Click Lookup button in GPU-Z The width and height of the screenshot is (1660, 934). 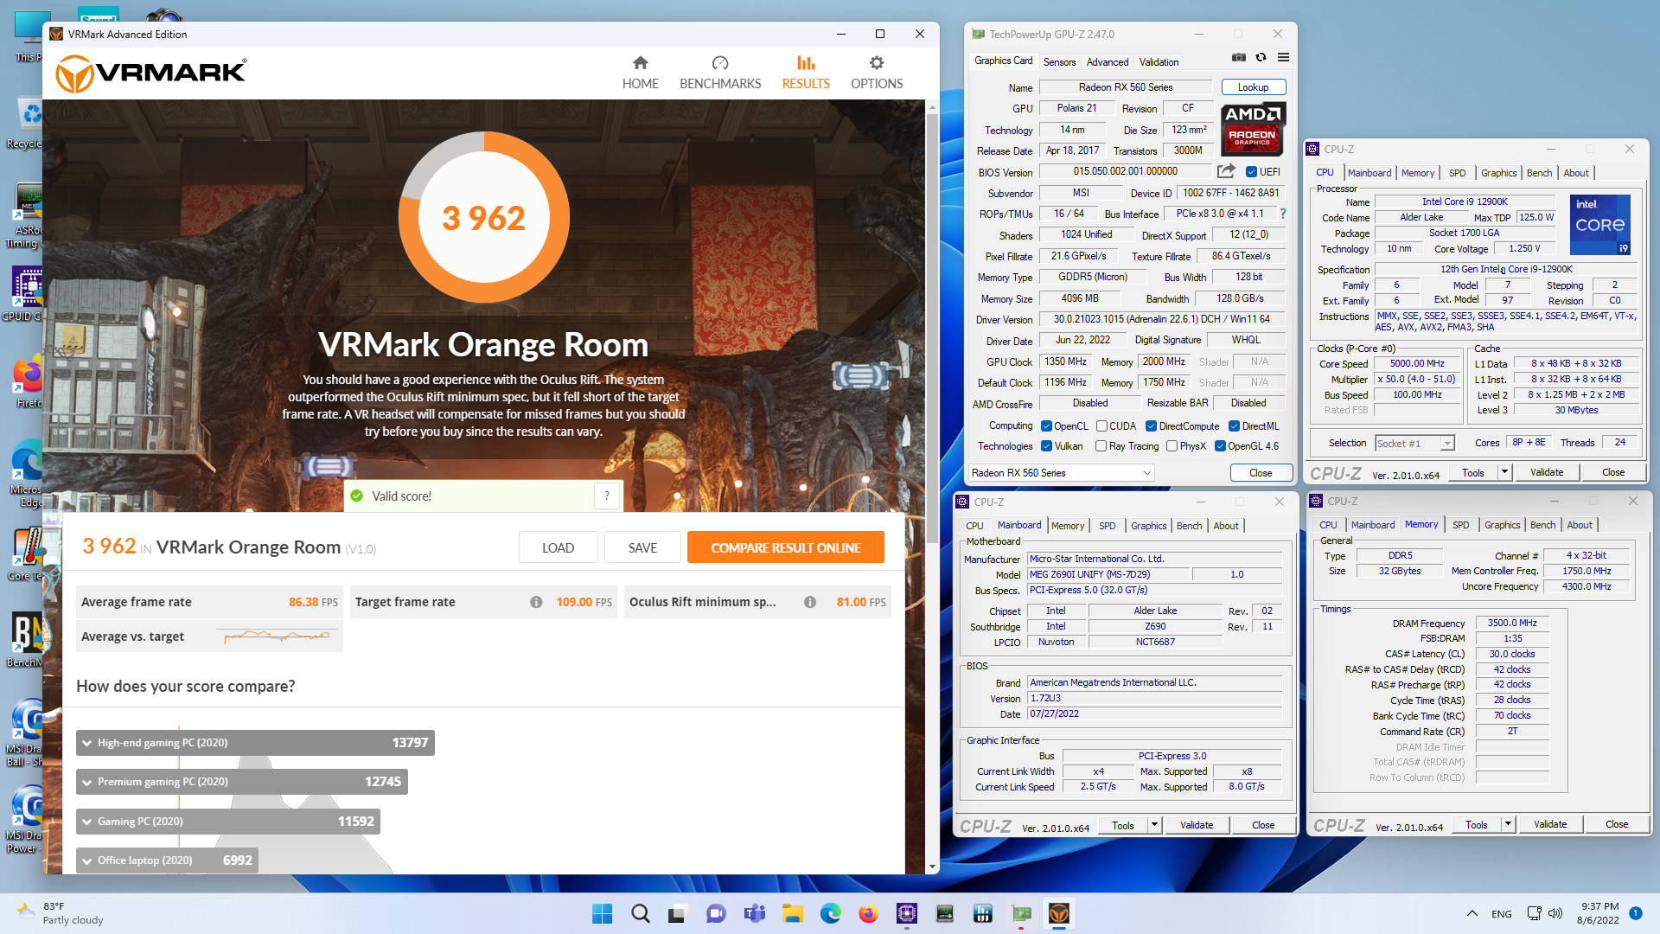(x=1253, y=87)
